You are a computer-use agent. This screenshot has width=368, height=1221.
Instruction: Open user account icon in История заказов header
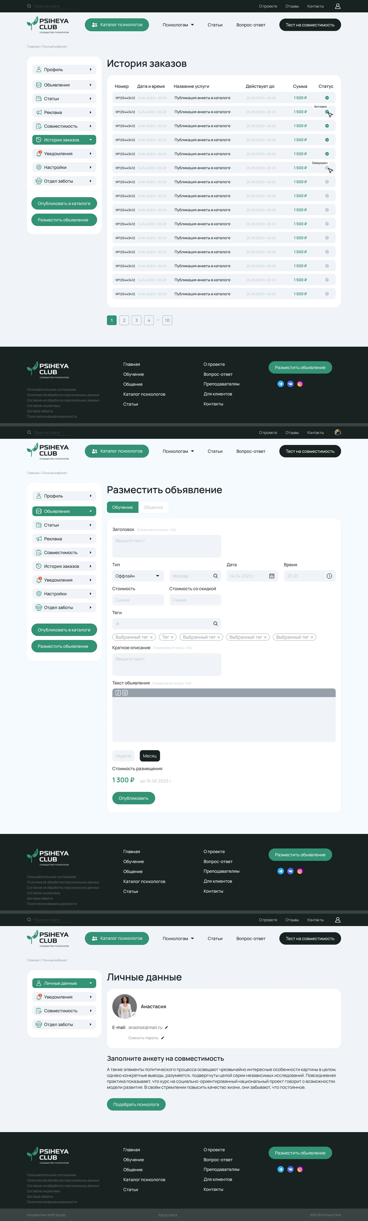click(338, 6)
